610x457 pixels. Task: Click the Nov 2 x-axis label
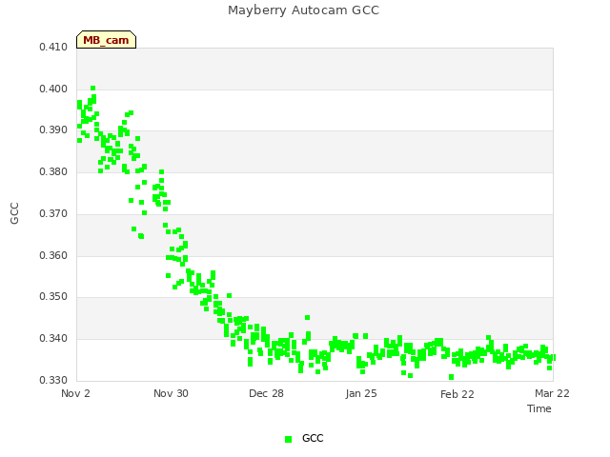[75, 393]
